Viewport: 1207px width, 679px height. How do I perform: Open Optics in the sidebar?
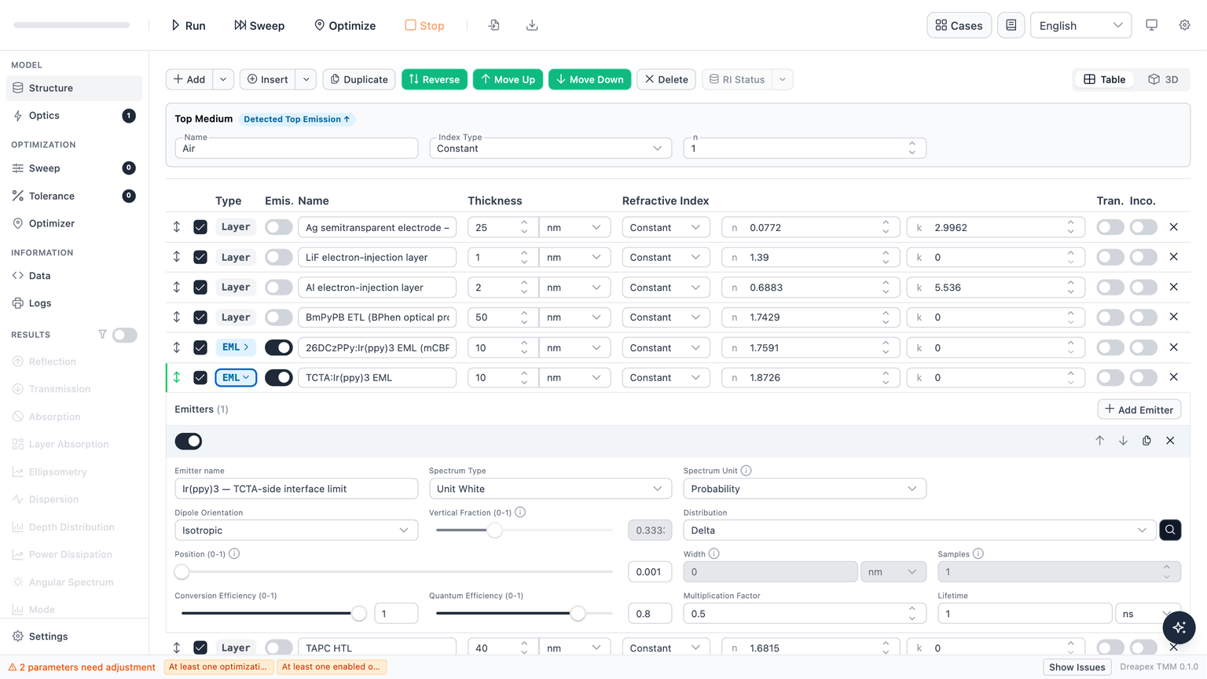point(74,116)
